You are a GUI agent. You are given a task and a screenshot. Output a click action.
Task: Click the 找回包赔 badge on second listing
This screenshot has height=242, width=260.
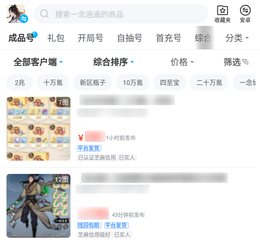coord(89,225)
